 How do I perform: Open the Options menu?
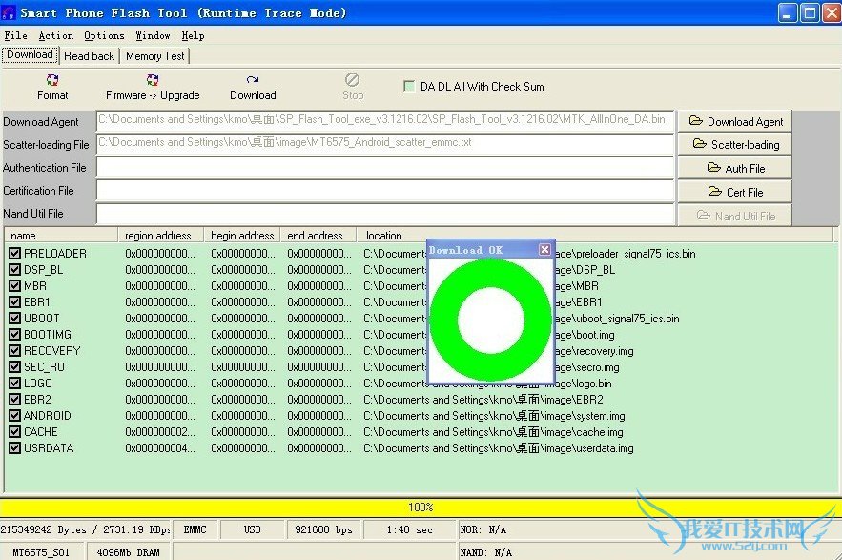[x=104, y=35]
